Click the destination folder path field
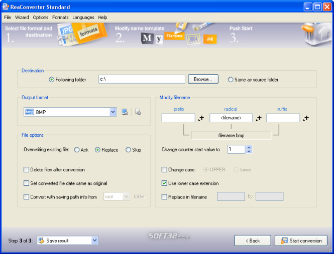Screen dimensions: 334x254 (x=142, y=79)
